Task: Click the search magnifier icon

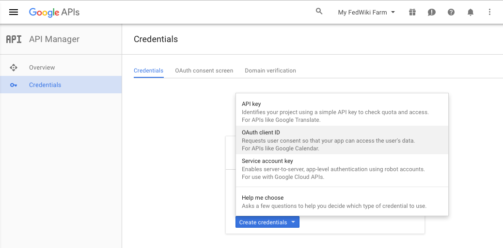Action: [319, 12]
